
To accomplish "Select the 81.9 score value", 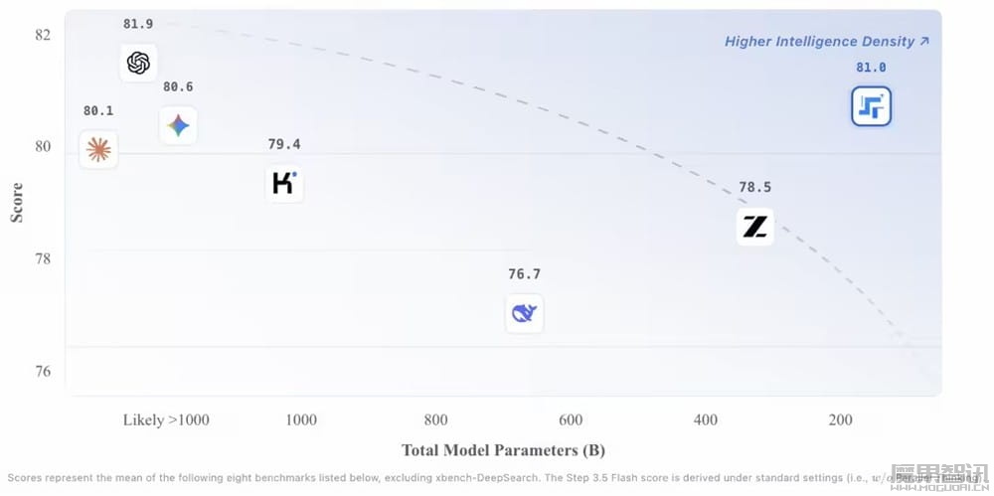I will click(x=138, y=24).
